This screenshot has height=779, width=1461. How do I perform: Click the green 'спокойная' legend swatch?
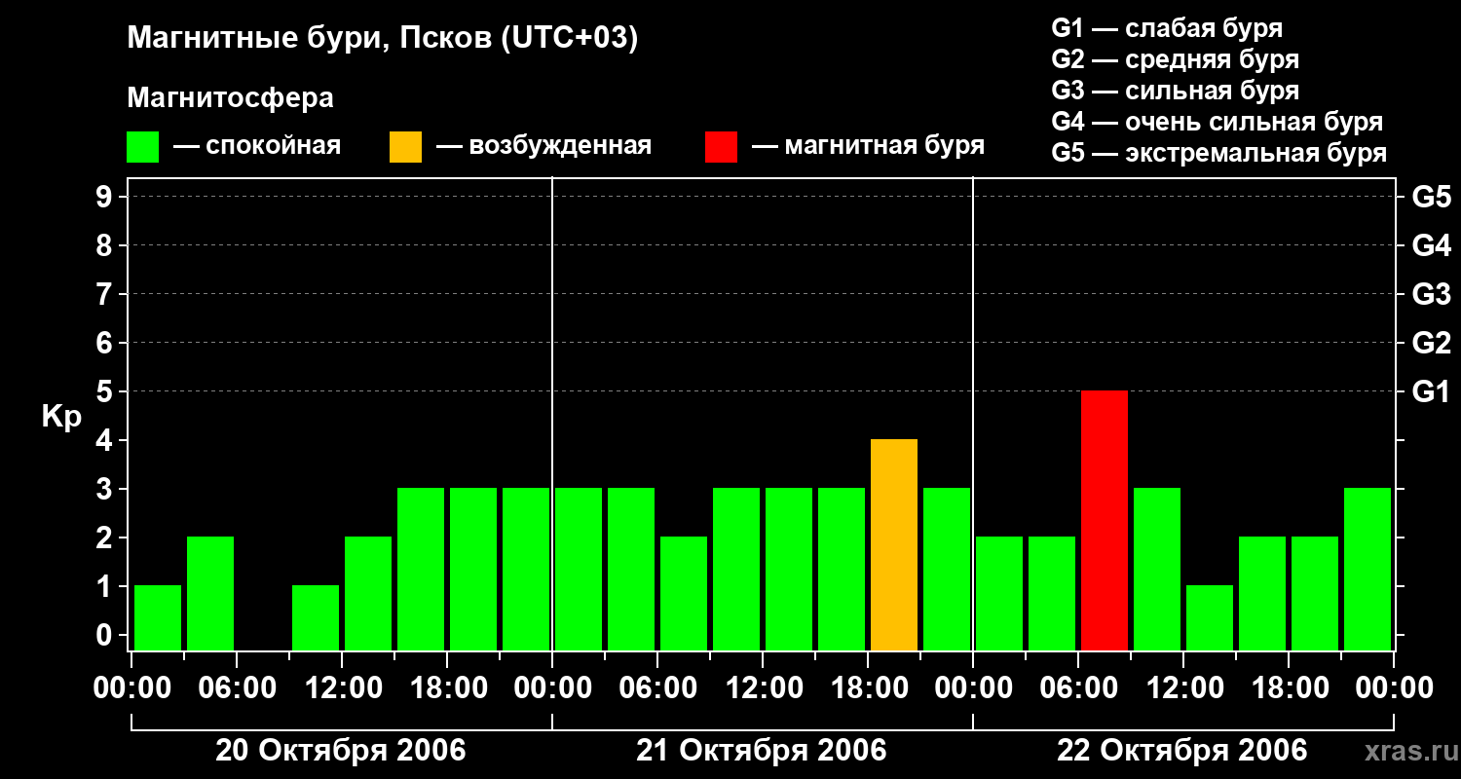click(142, 147)
